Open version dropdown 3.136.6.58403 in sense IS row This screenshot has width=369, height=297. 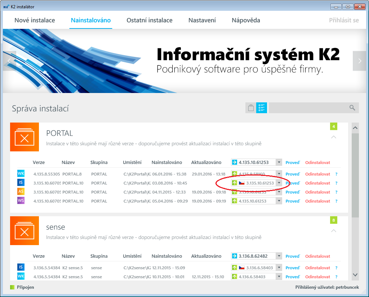coord(279,267)
